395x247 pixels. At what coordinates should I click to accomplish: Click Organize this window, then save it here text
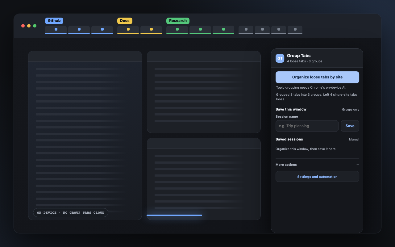(x=306, y=149)
